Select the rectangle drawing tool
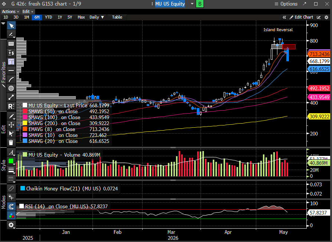The width and height of the screenshot is (332, 242). pos(11,44)
